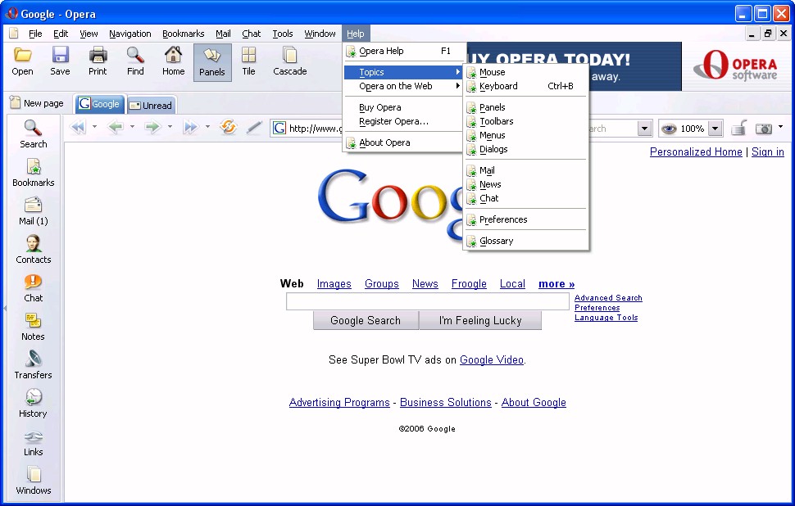Click the Sign in link
The height and width of the screenshot is (506, 795).
768,151
